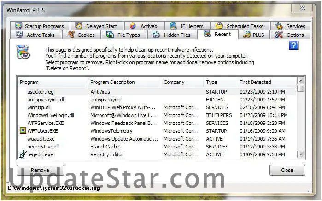Select the peerdistsvc.dll entry
Viewport: 322px width, 201px height.
pyautogui.click(x=43, y=147)
